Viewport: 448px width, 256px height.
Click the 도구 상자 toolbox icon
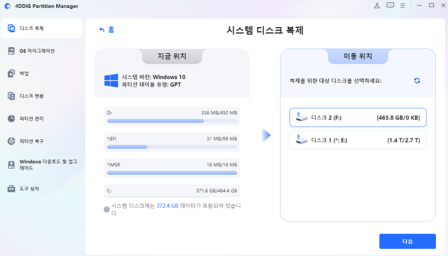click(11, 189)
